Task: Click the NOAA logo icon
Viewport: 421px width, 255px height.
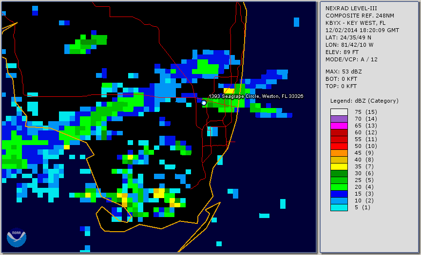Action: [x=17, y=237]
